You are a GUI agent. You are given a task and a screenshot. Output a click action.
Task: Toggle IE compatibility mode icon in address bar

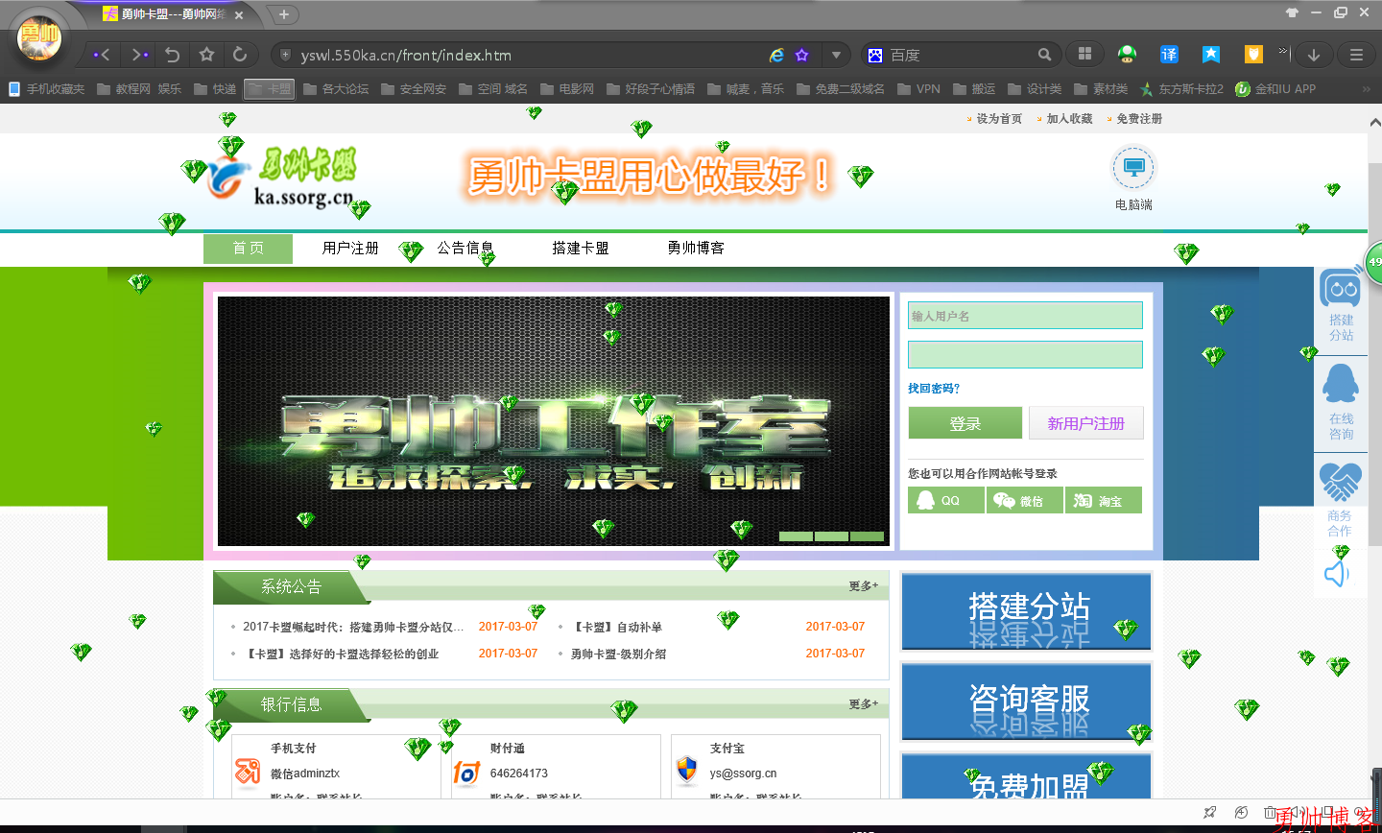coord(776,55)
